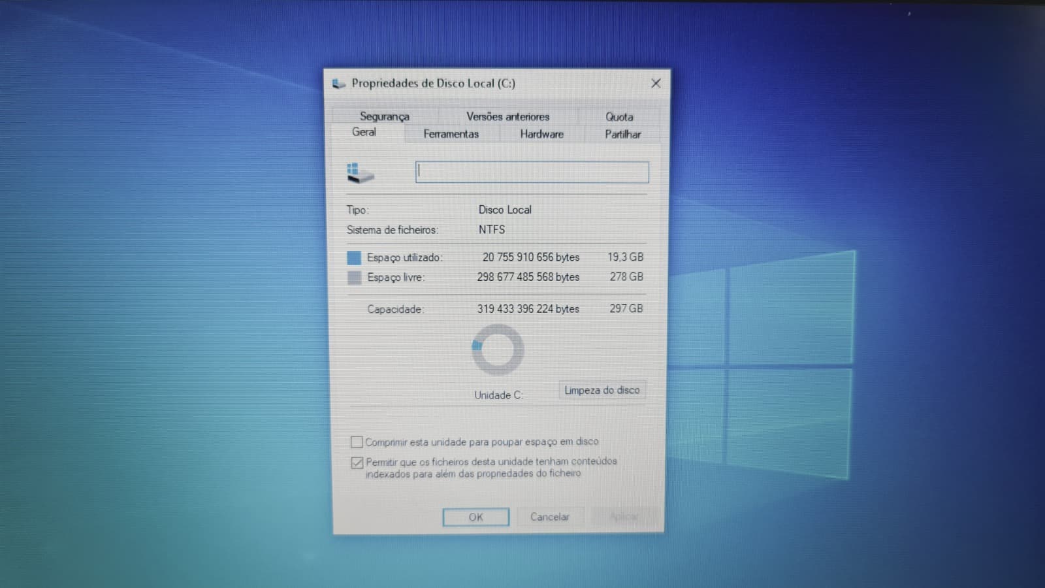1045x588 pixels.
Task: Click the disk usage donut chart
Action: [498, 350]
